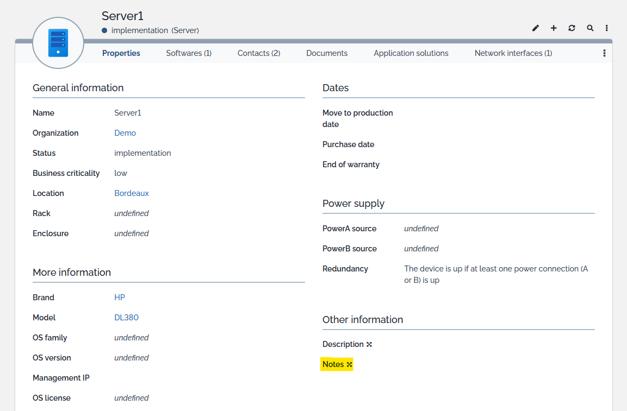Select the Documents tab

(327, 53)
